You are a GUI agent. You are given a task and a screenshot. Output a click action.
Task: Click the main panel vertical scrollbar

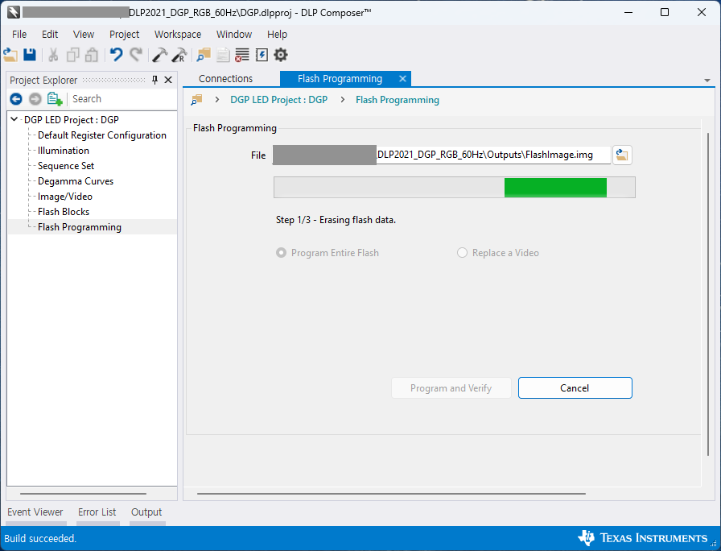click(x=708, y=294)
